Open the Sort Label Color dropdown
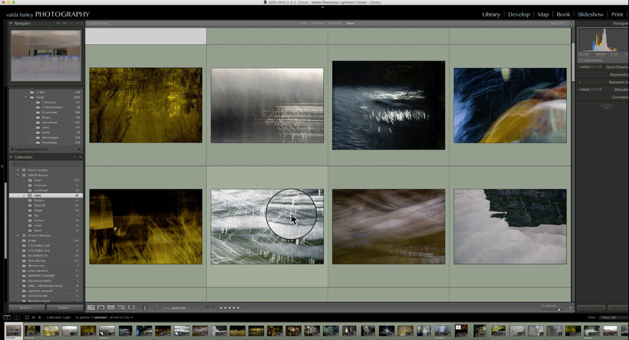Viewport: 629px width, 340px height. 180,308
